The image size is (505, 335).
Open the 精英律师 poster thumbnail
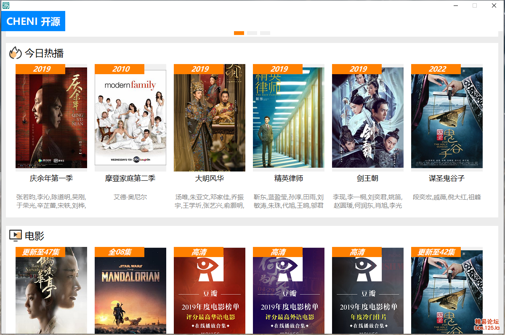tap(289, 118)
